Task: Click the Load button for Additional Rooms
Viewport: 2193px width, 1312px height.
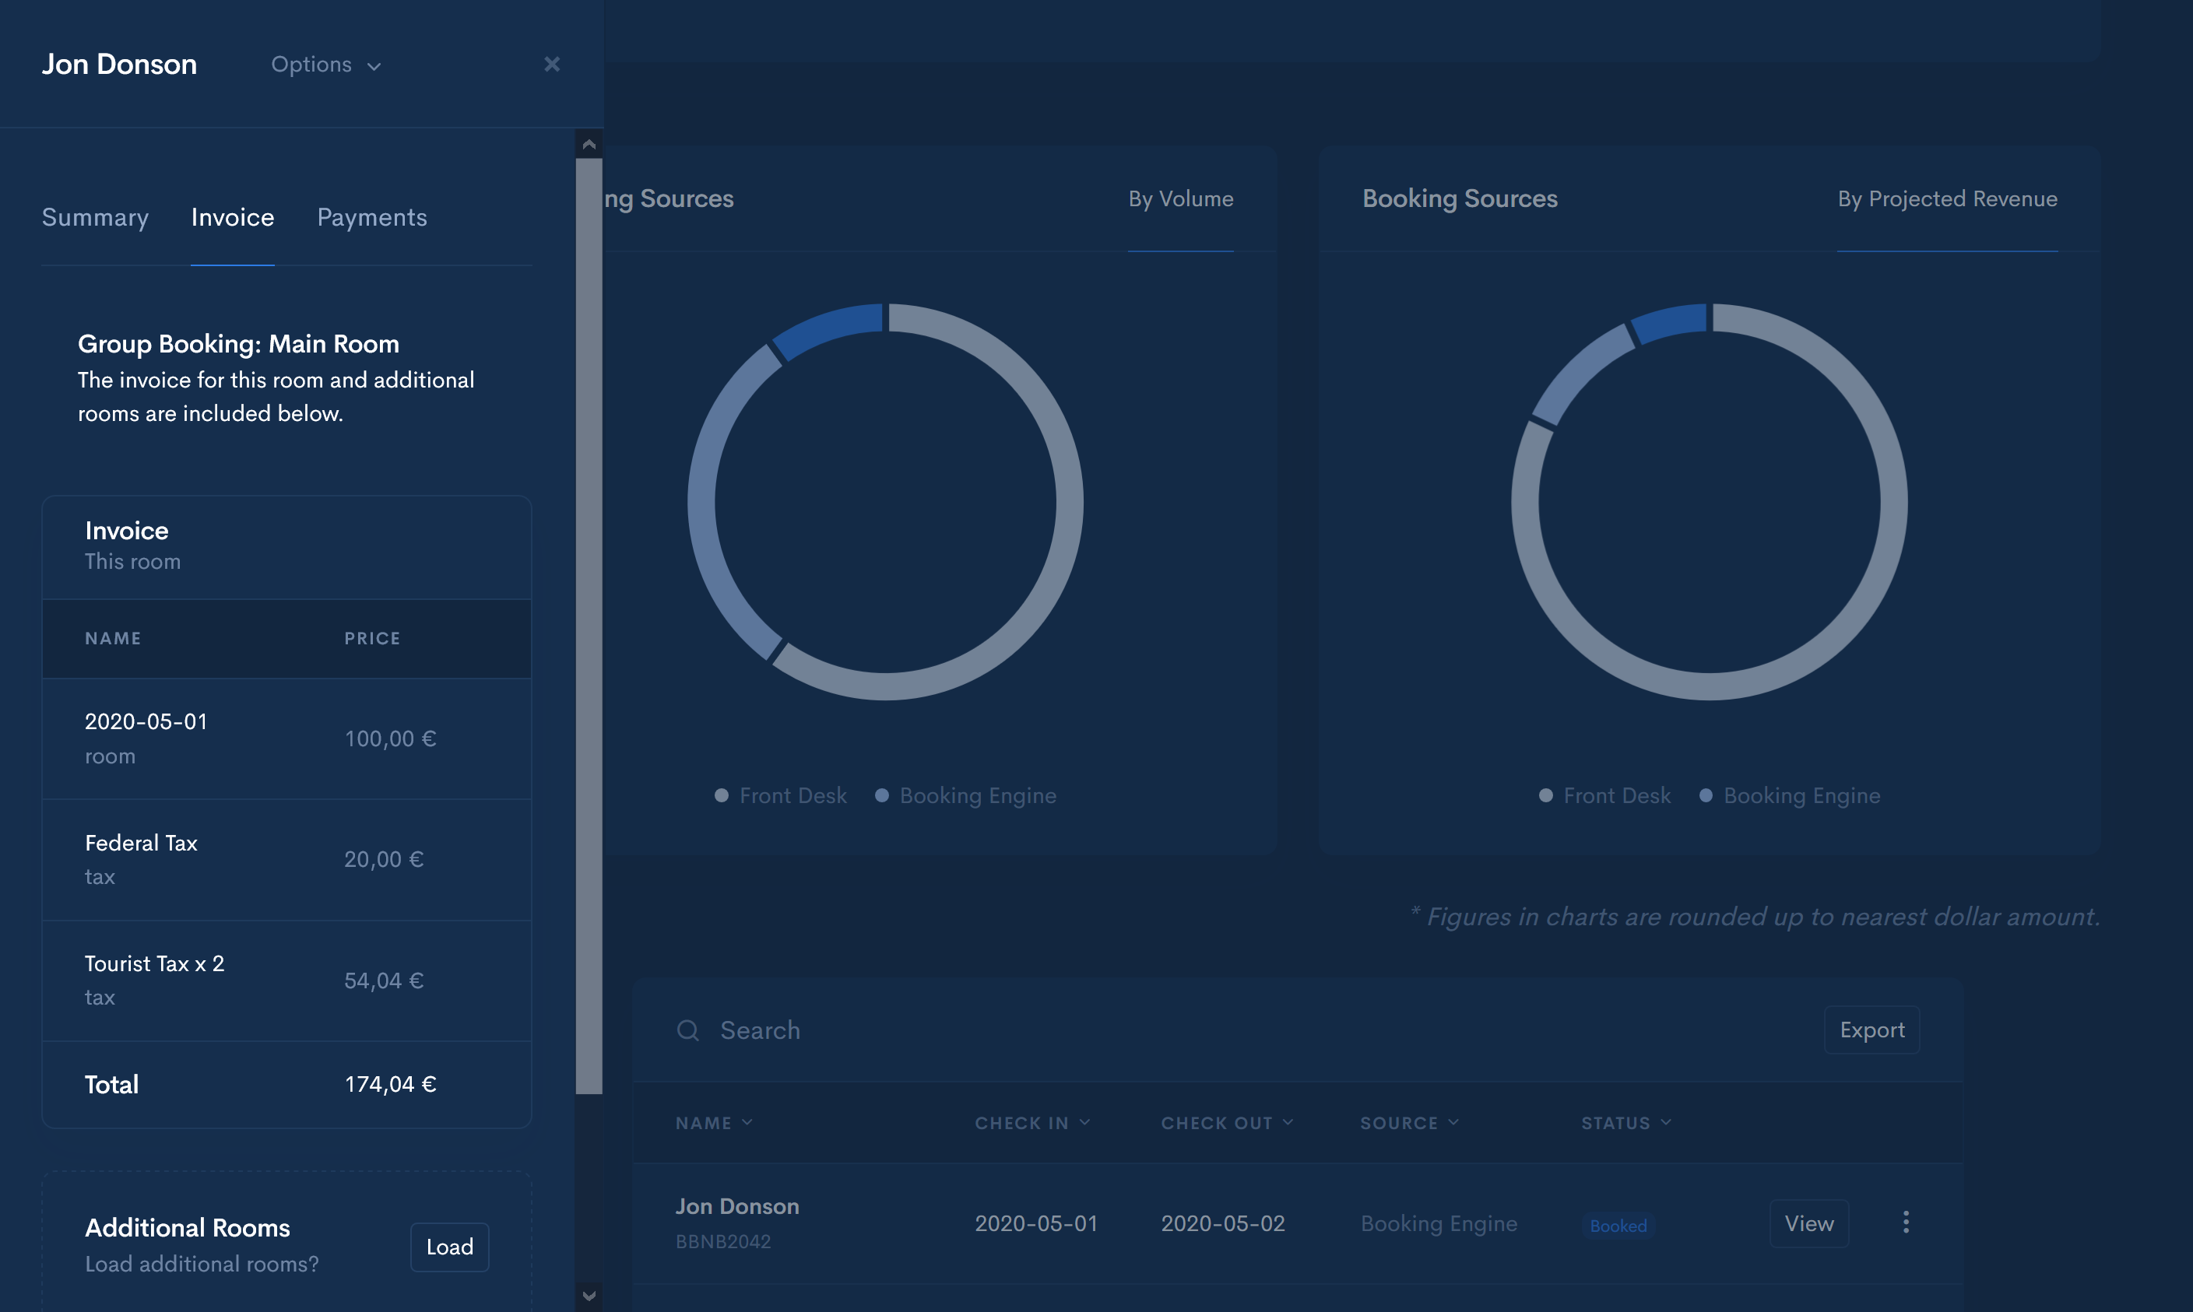Action: [x=450, y=1245]
